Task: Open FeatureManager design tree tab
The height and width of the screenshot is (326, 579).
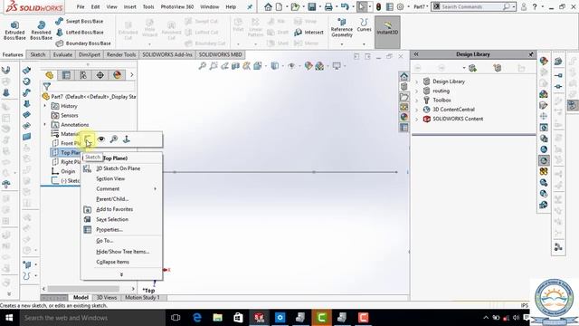Action: 50,75
